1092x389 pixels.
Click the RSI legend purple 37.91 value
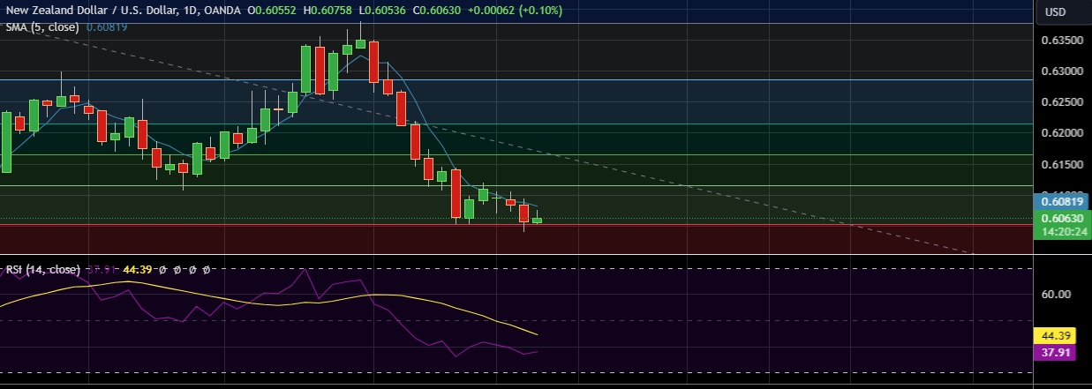click(x=102, y=269)
